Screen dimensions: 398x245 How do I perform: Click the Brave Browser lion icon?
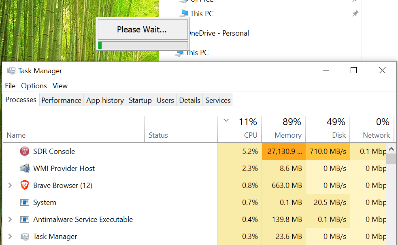[x=25, y=185]
